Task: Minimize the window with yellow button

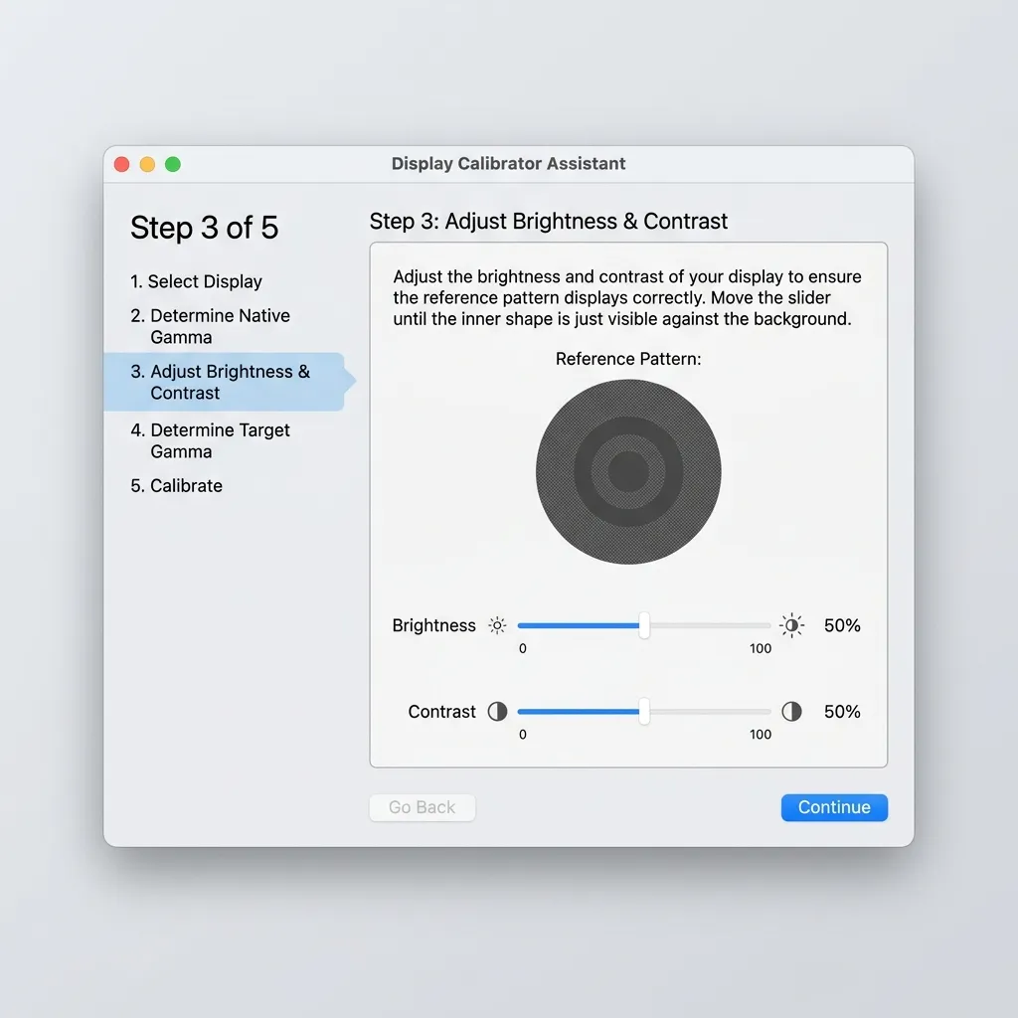Action: click(x=147, y=164)
